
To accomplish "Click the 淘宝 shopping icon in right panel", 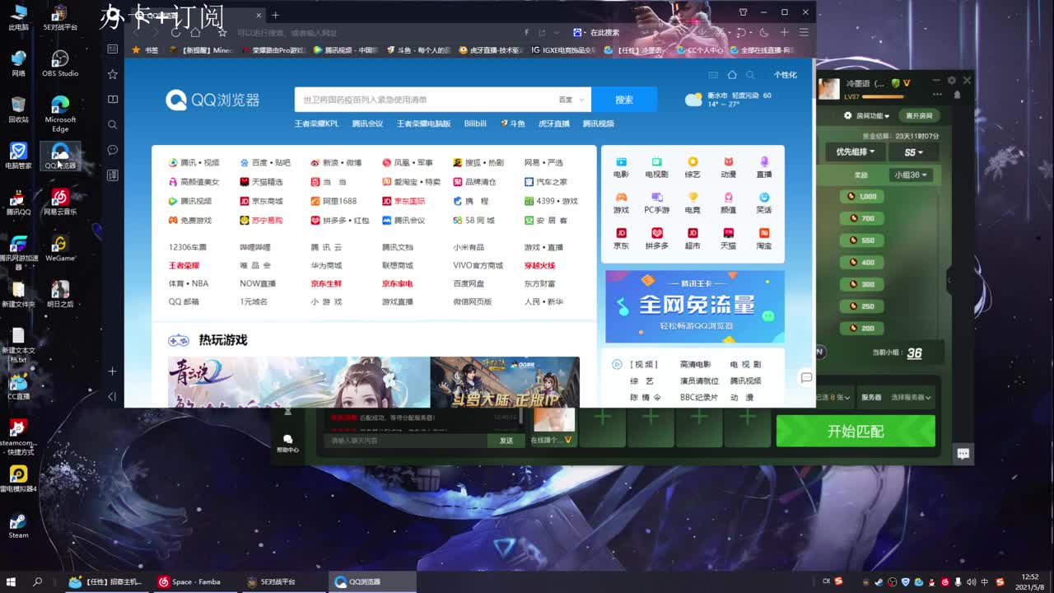I will point(764,239).
